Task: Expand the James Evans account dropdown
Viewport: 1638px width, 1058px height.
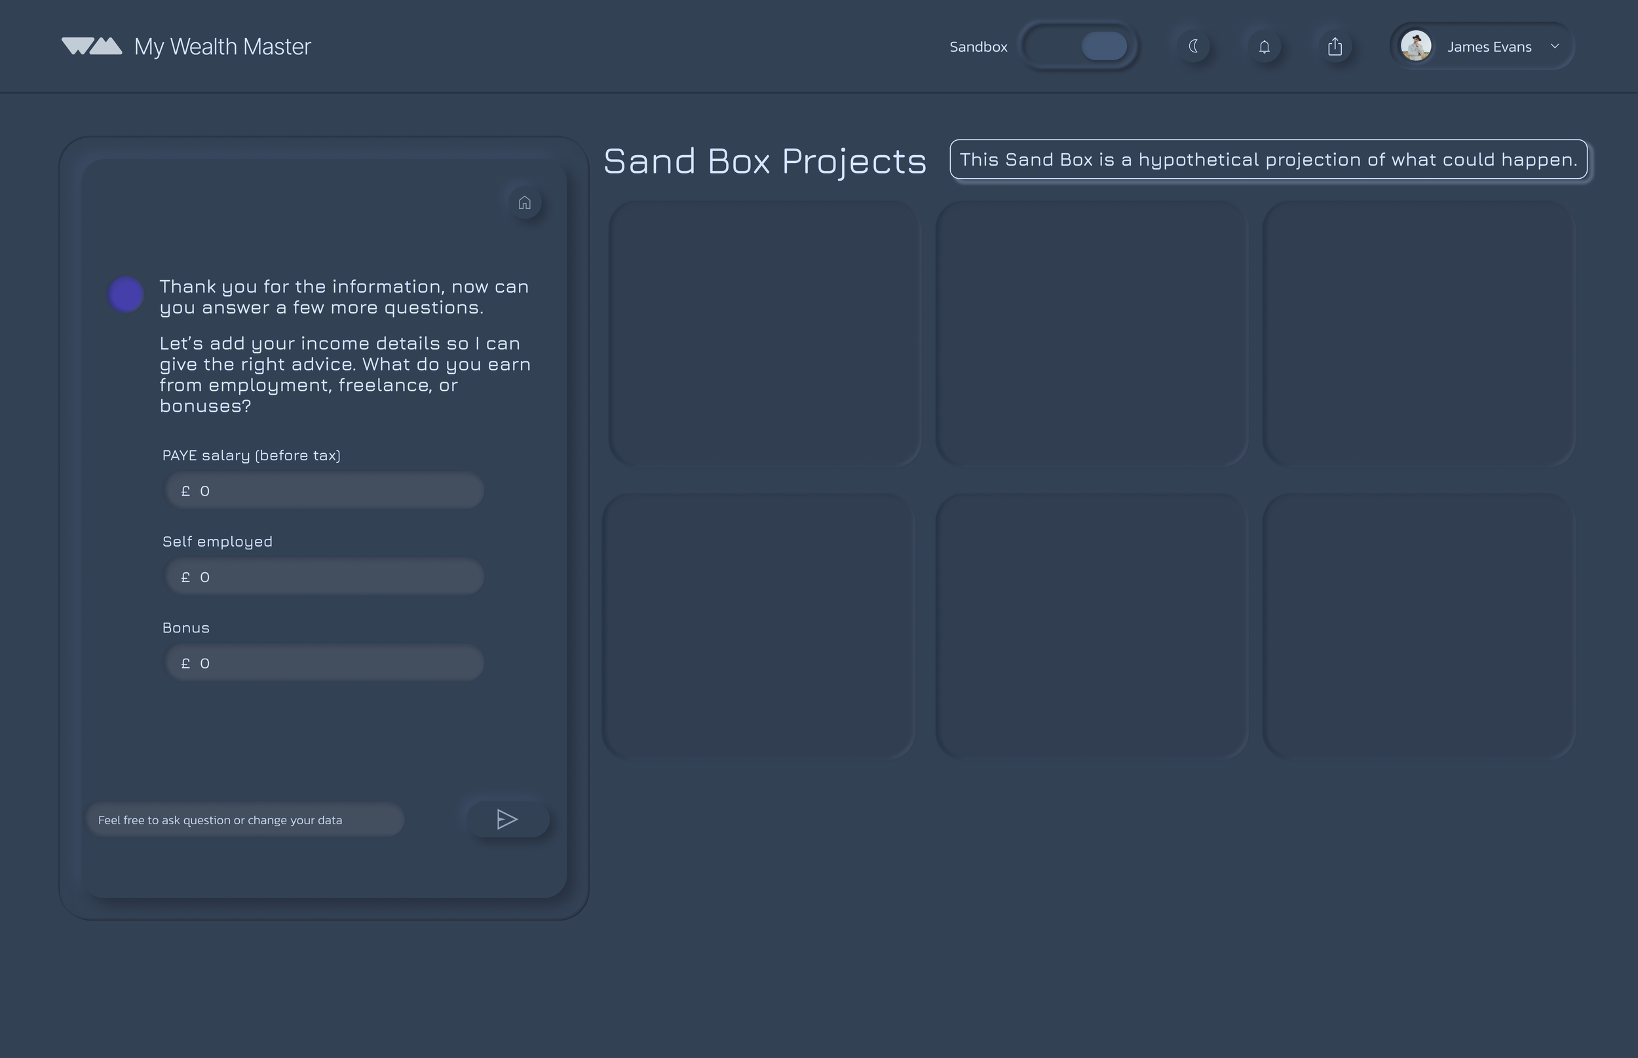Action: [x=1555, y=46]
